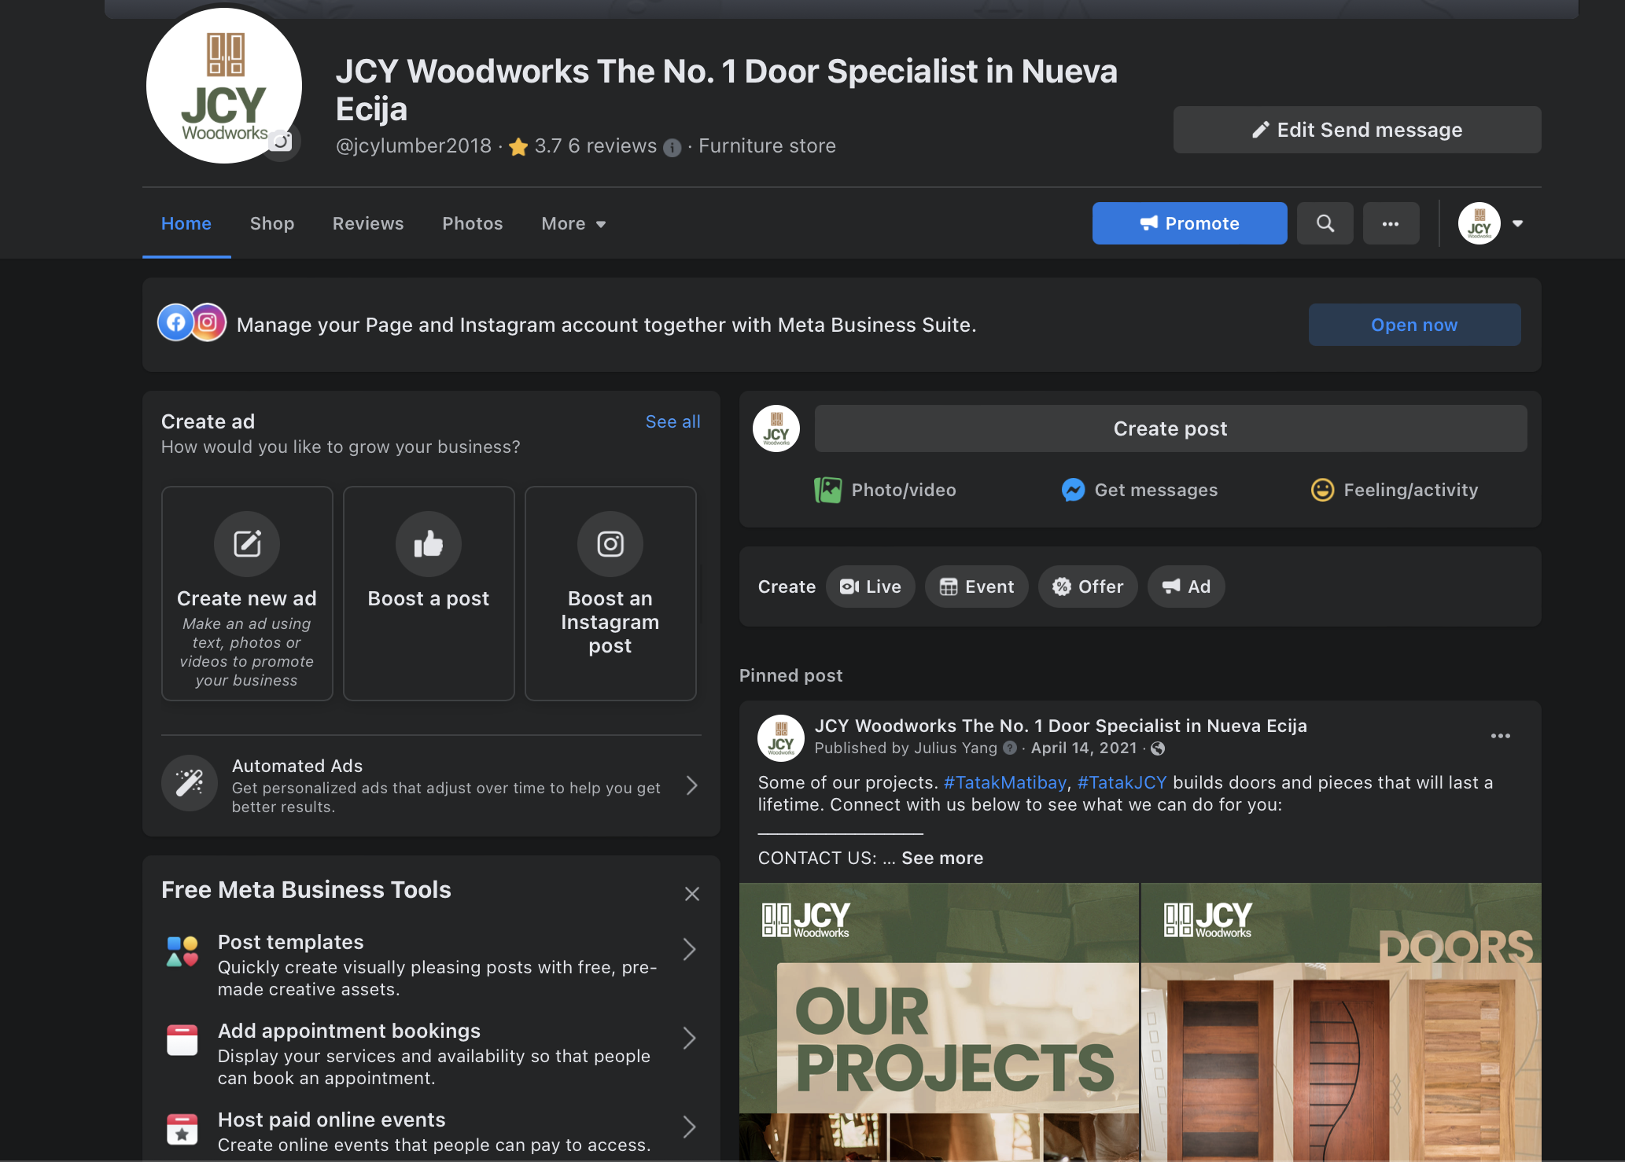Image resolution: width=1625 pixels, height=1162 pixels.
Task: Click the blue Promote button
Action: pyautogui.click(x=1188, y=223)
